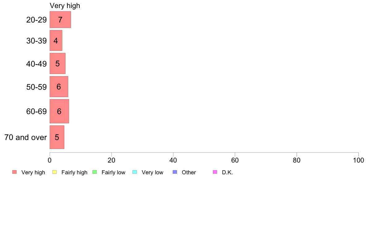
Task: Click the Fairly high legend text
Action: (x=74, y=172)
